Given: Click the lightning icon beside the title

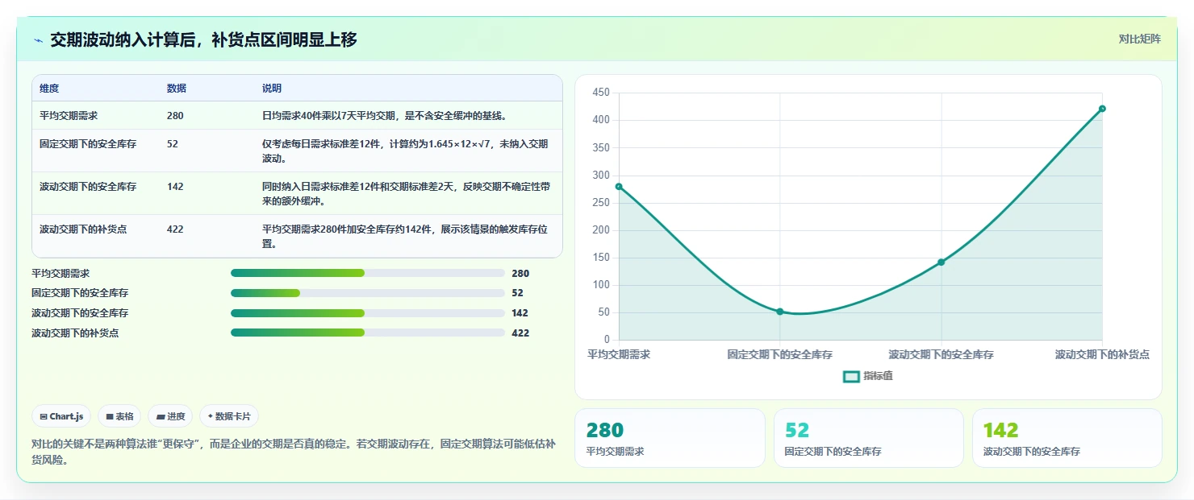Looking at the screenshot, I should click(x=39, y=40).
